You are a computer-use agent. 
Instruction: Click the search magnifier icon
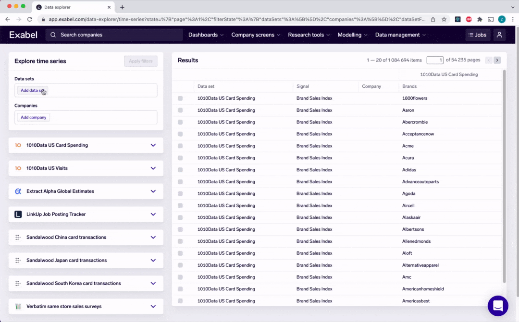point(53,35)
